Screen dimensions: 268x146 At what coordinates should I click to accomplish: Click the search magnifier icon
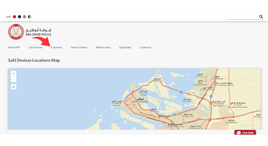[261, 16]
